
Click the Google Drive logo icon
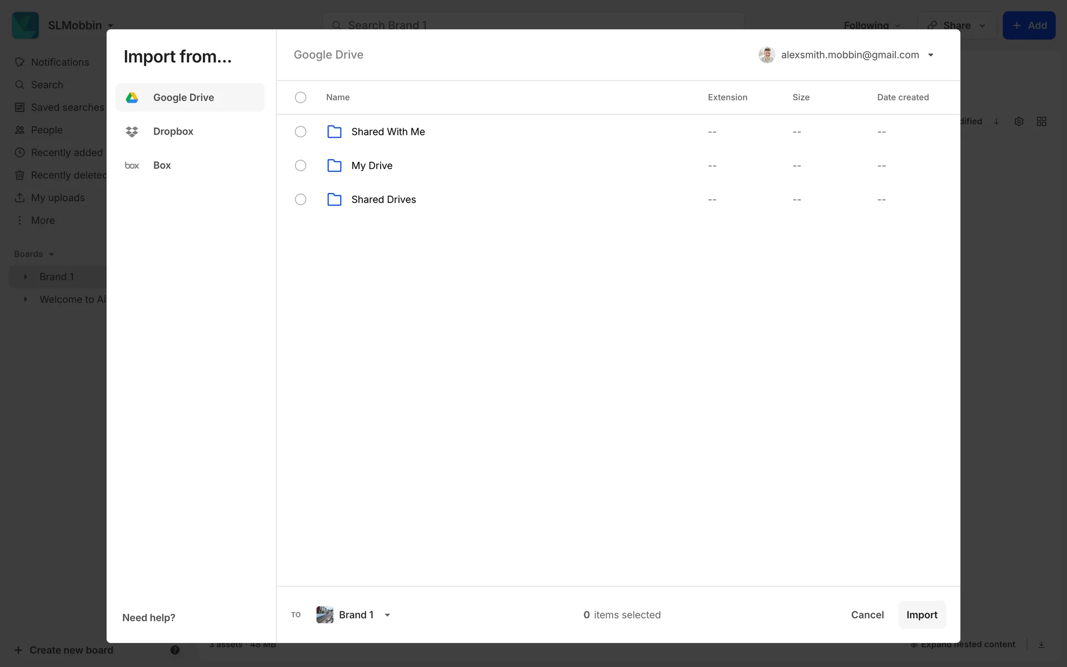coord(132,98)
